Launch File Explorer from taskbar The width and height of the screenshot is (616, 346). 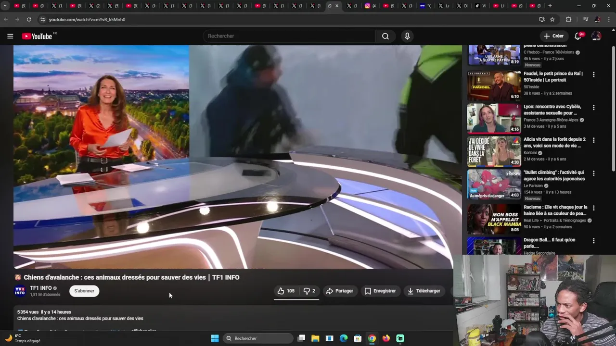click(x=315, y=338)
